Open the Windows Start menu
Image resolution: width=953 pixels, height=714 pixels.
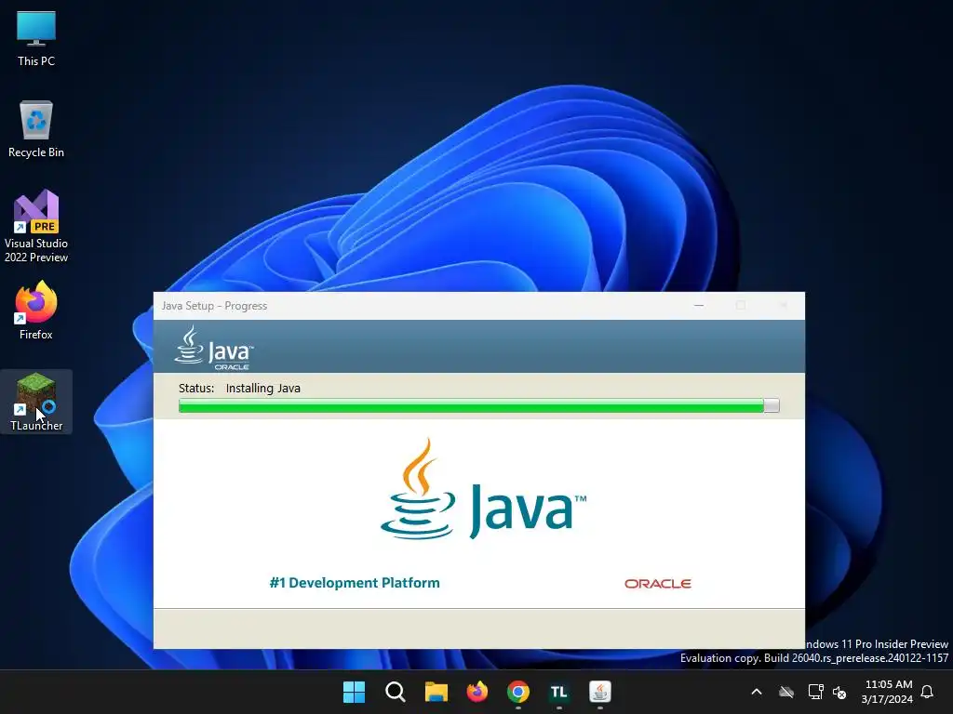tap(354, 692)
